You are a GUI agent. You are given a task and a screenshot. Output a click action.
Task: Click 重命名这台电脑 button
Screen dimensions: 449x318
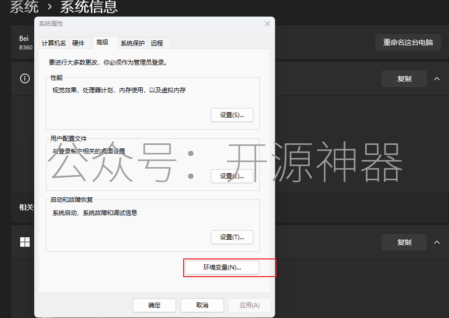click(408, 42)
